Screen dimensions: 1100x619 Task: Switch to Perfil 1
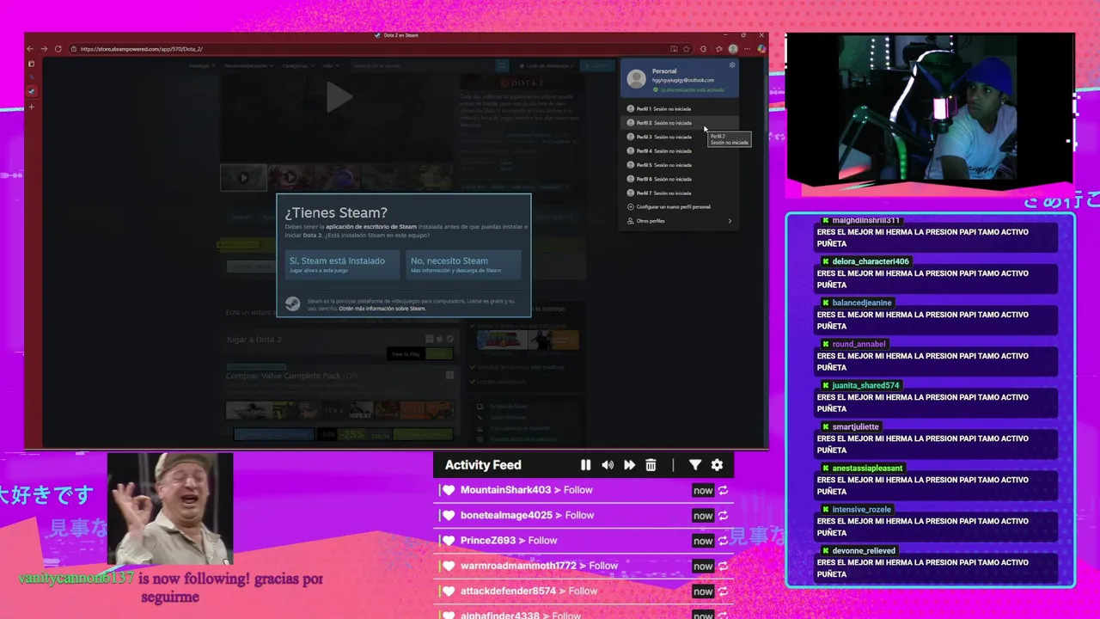tap(678, 109)
